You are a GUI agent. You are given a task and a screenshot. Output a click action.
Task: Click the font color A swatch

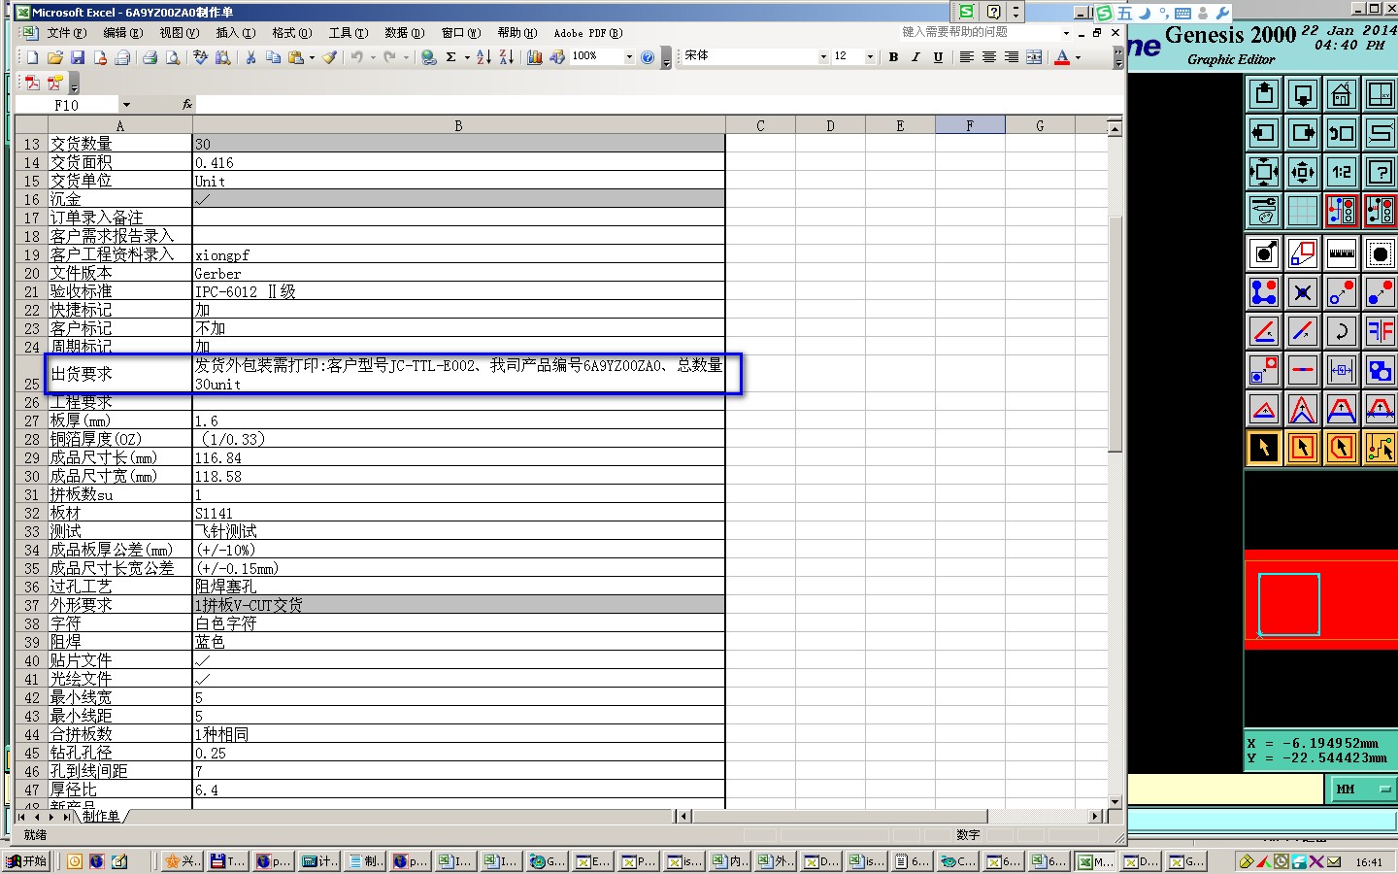[1062, 57]
